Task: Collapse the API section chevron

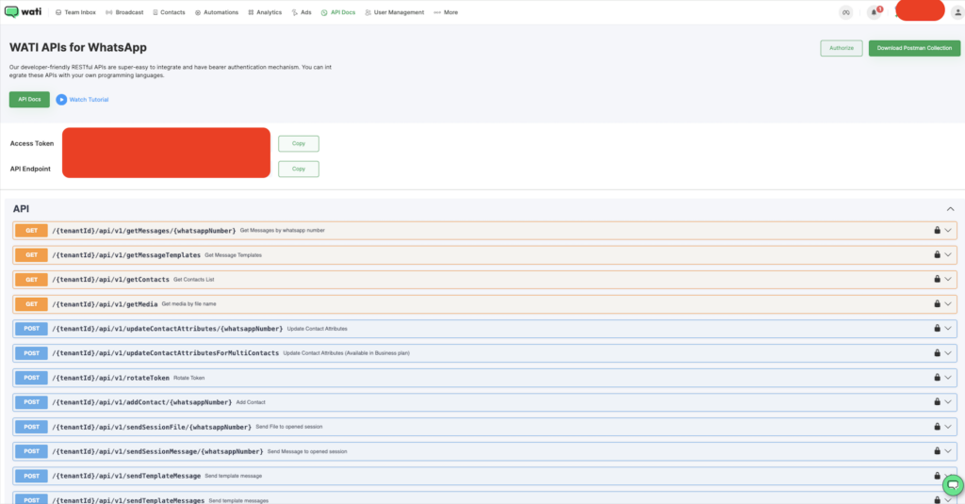Action: (x=950, y=209)
